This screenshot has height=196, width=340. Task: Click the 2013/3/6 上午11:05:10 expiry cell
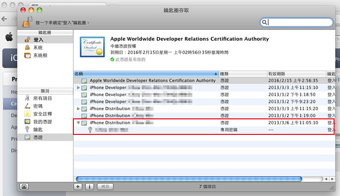point(293,123)
